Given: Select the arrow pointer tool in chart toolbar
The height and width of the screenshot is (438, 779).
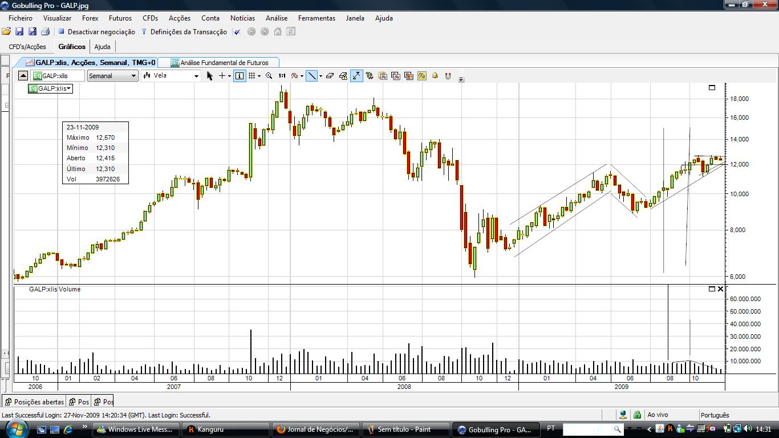Looking at the screenshot, I should [210, 76].
